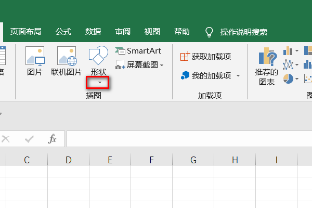Expand the line chart dropdown arrow

(297, 64)
